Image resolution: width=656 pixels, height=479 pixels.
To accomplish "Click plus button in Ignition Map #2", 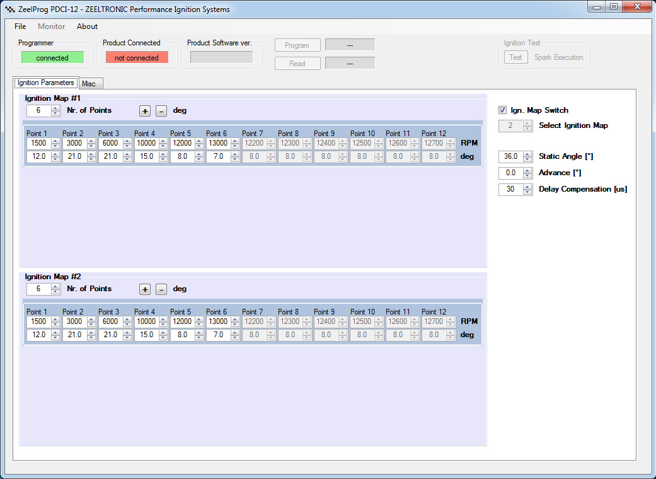I will 145,289.
